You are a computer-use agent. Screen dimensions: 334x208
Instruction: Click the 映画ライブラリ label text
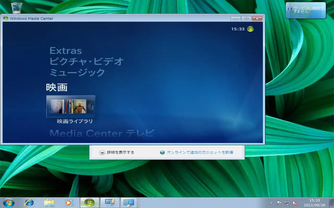click(75, 121)
